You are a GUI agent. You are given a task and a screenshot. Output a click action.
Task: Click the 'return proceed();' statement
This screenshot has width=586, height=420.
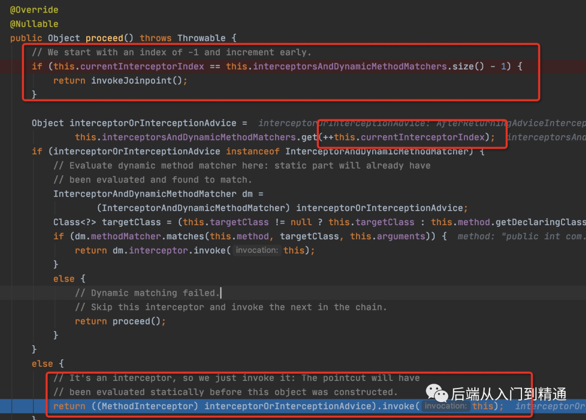click(120, 322)
